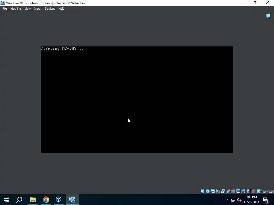This screenshot has height=205, width=274.
Task: Click the Right Ctrl host key label
Action: tap(268, 192)
